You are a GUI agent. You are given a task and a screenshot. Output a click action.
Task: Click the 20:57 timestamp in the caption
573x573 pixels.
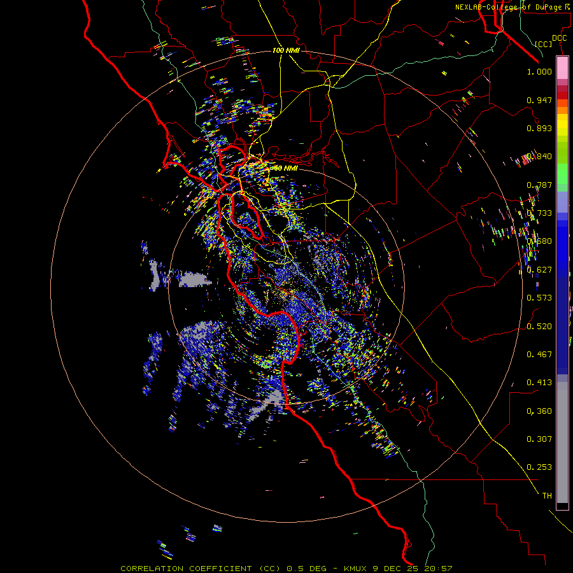click(x=438, y=569)
